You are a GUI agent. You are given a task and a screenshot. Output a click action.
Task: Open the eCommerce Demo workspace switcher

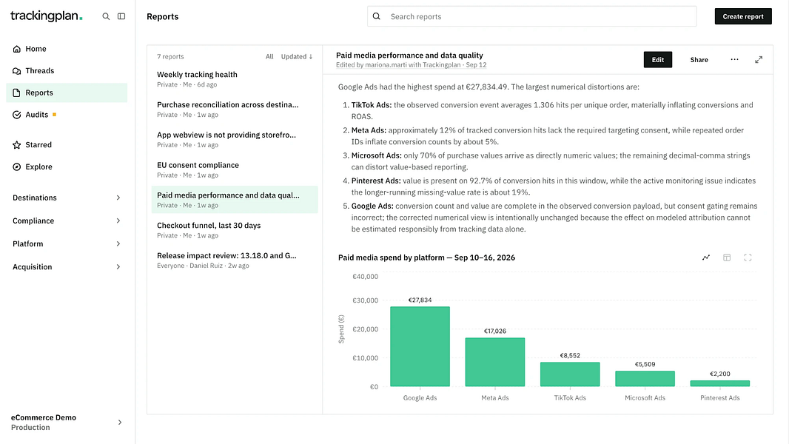click(67, 423)
